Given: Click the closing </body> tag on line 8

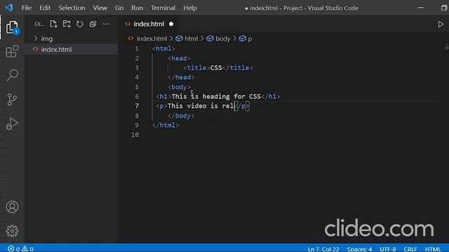Looking at the screenshot, I should (181, 115).
